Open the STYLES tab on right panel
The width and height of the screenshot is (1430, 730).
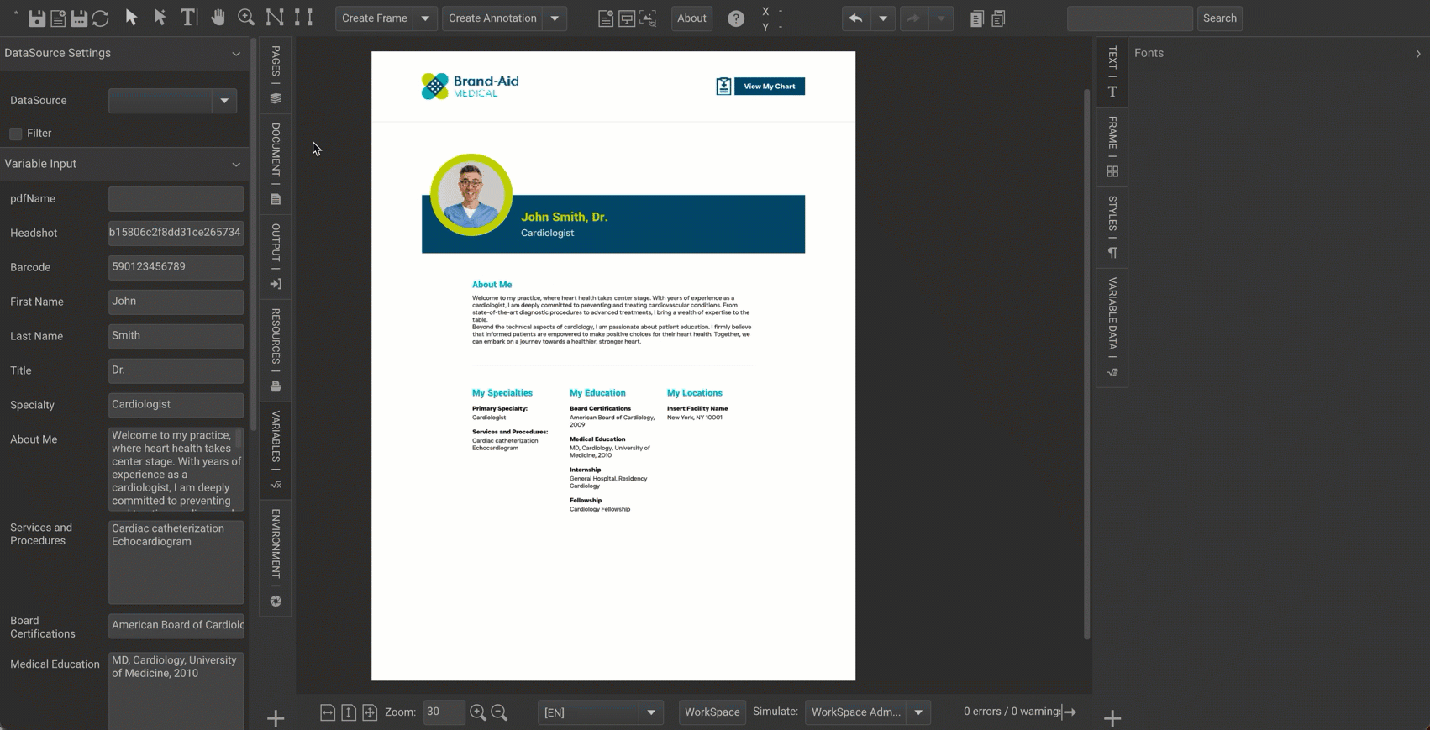pyautogui.click(x=1112, y=227)
